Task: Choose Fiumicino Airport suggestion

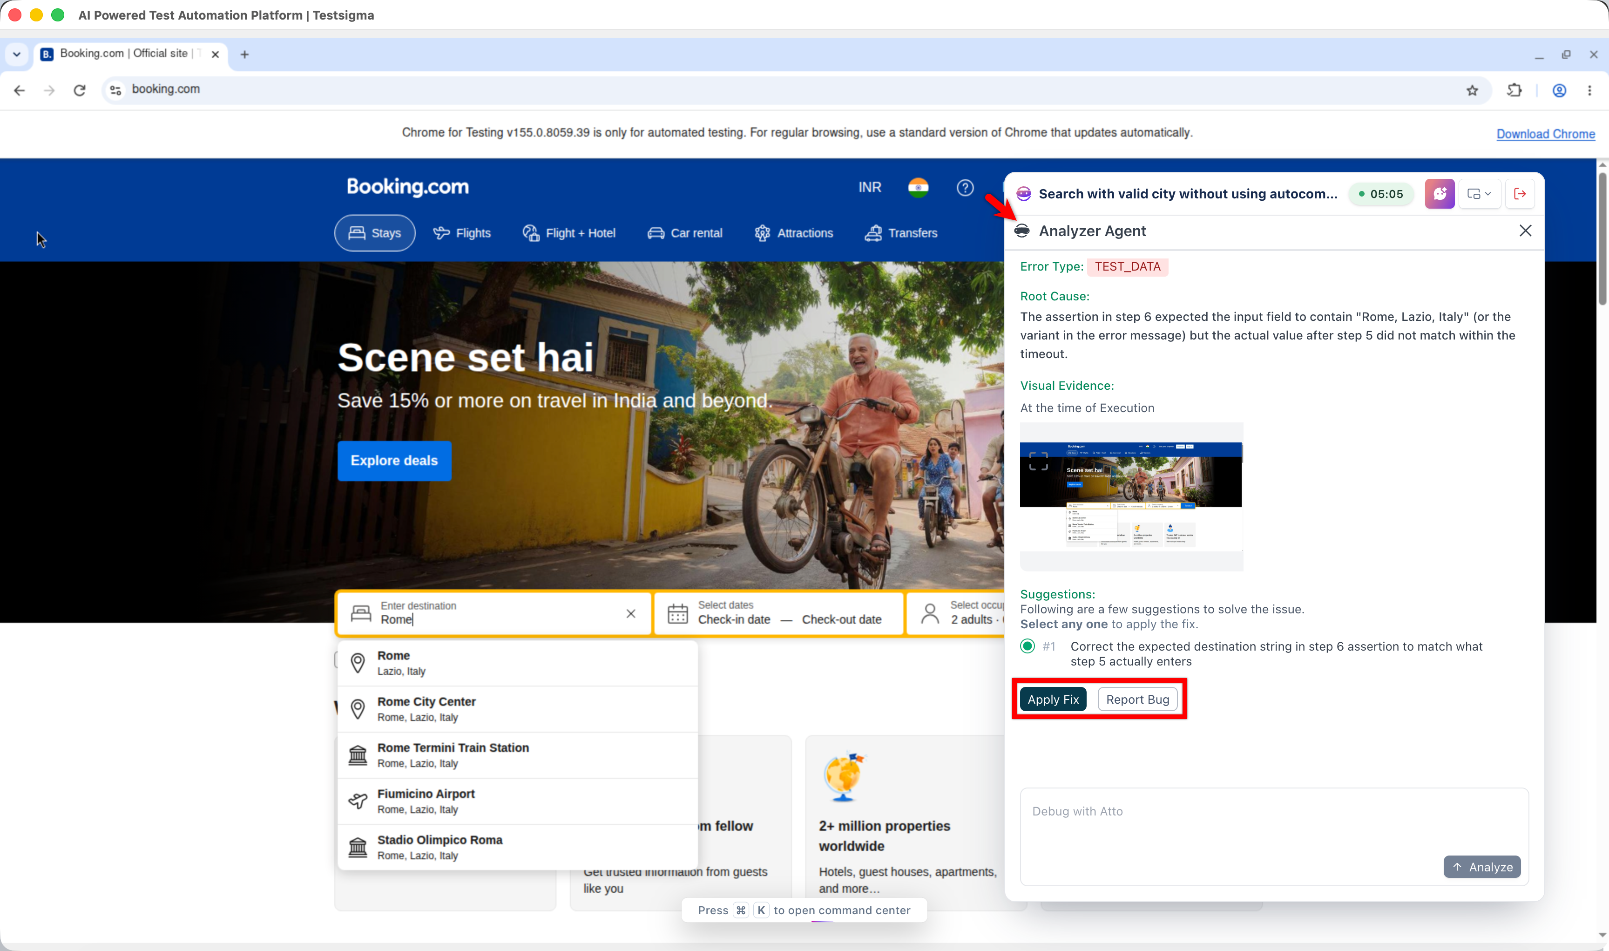Action: tap(518, 801)
